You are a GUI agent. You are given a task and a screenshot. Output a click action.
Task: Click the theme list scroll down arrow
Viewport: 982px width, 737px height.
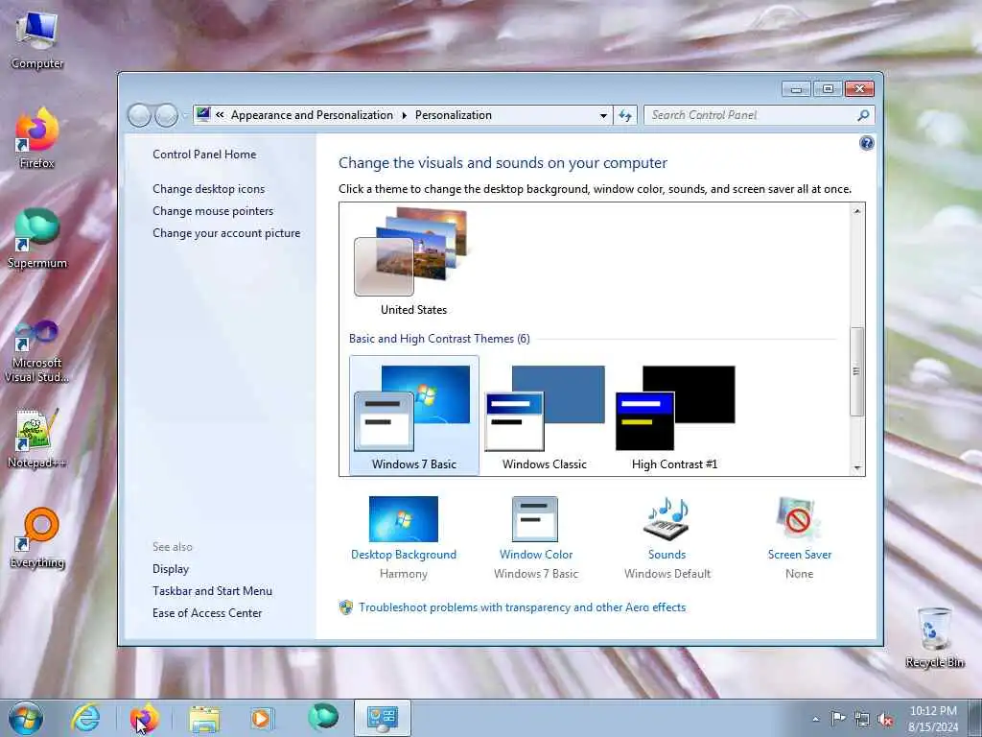pyautogui.click(x=856, y=468)
